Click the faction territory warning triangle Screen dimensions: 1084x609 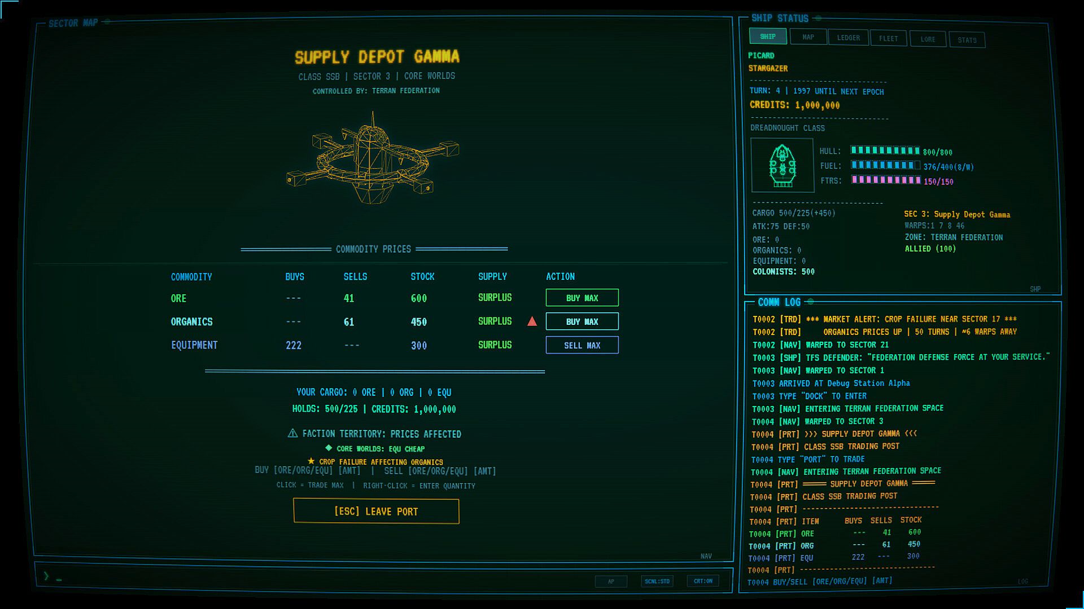pos(292,433)
